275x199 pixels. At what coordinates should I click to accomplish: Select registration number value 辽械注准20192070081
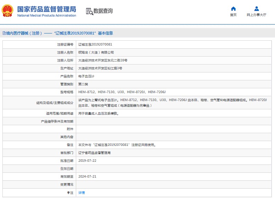tap(95, 44)
